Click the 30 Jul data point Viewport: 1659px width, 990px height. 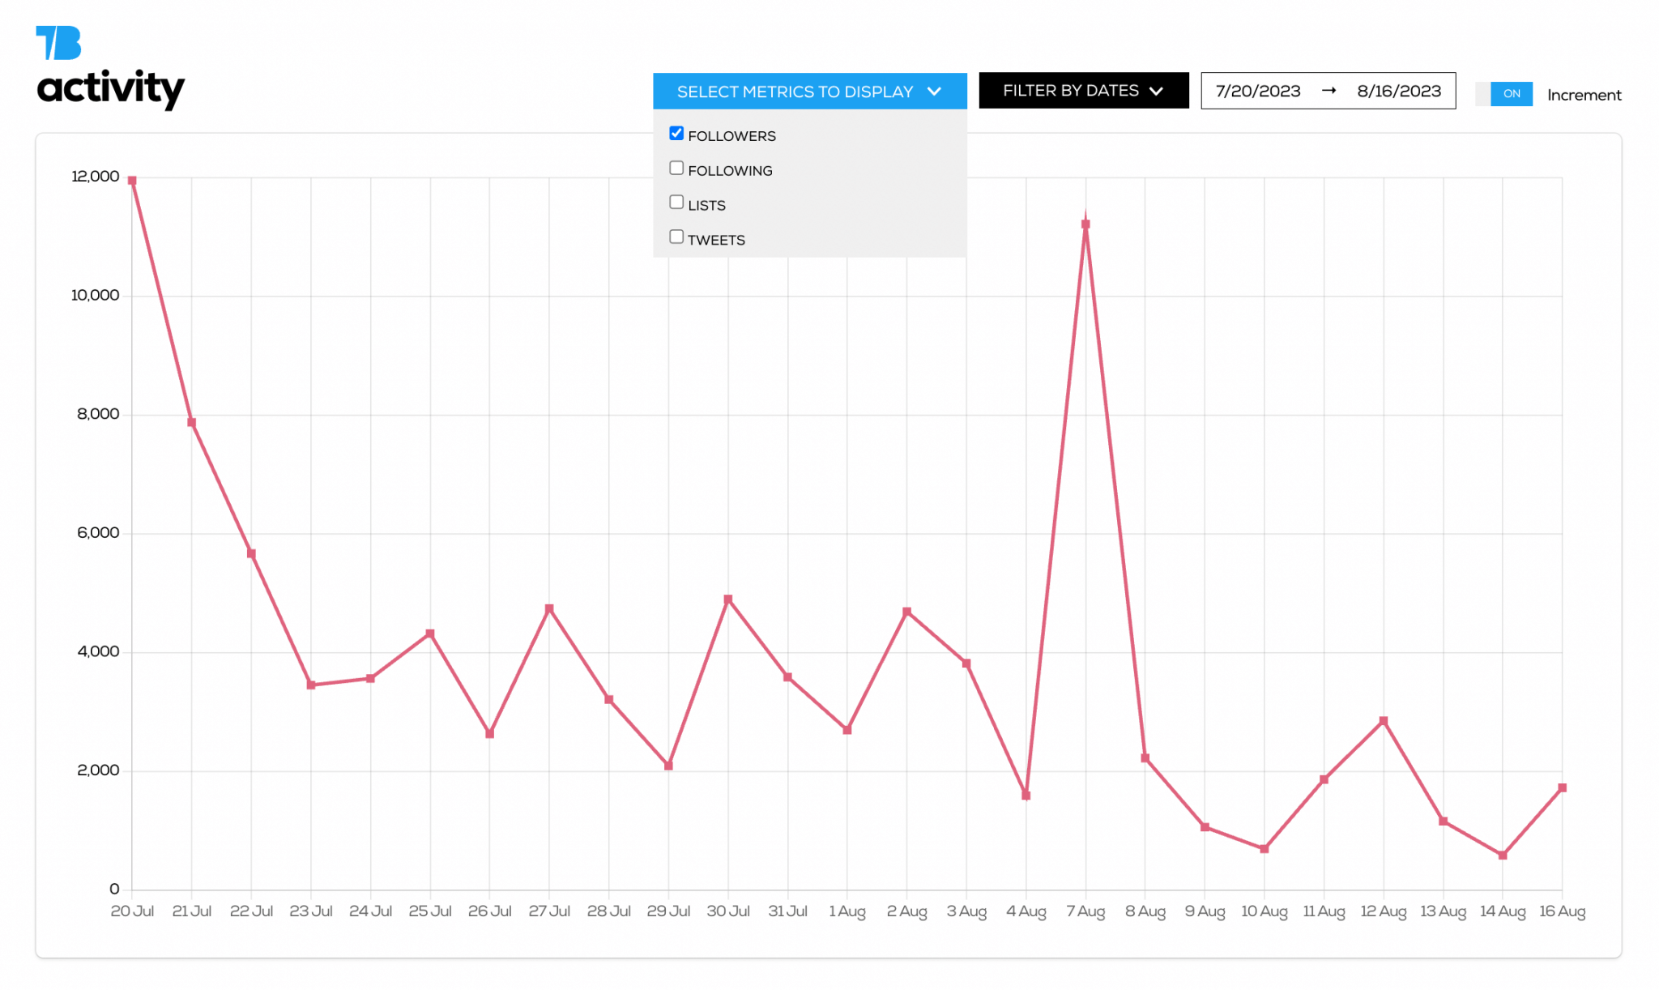pos(728,600)
